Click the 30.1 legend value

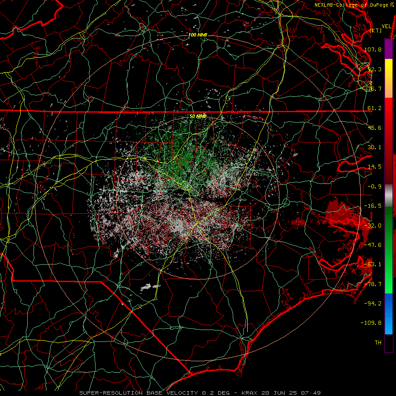click(x=374, y=147)
